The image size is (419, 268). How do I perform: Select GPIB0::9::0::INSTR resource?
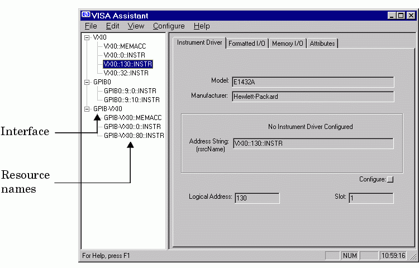coord(130,91)
